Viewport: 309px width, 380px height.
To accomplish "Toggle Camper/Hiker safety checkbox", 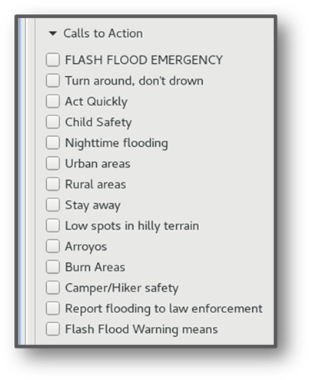I will [53, 288].
